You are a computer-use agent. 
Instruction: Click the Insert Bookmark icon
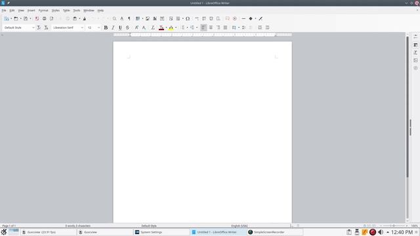pos(219,19)
